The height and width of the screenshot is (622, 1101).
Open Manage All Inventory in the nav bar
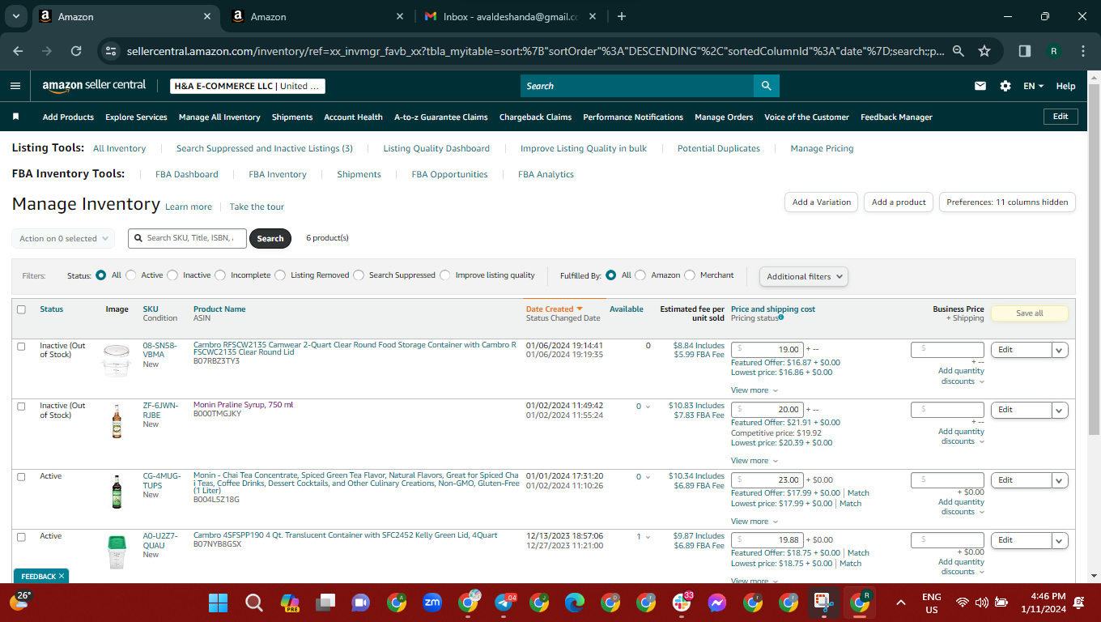pos(219,117)
